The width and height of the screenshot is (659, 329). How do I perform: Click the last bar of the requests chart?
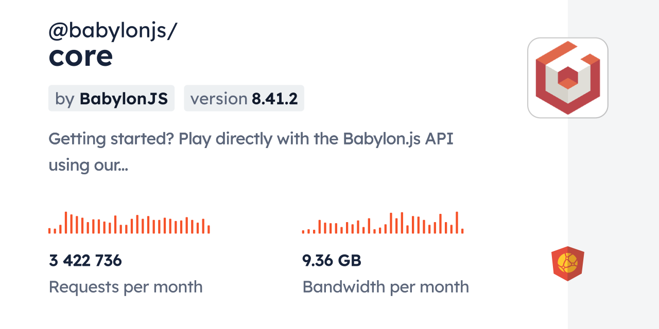tap(209, 229)
